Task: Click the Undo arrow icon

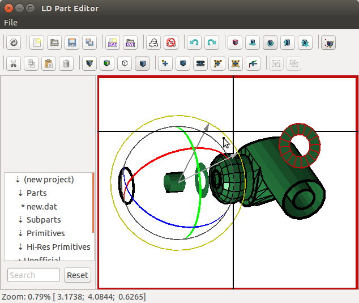Action: (194, 42)
